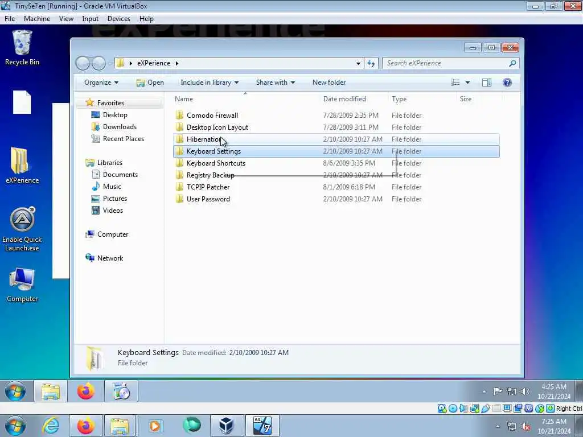Click the muted speaker icon in host tray
The image size is (583, 437).
(x=525, y=427)
